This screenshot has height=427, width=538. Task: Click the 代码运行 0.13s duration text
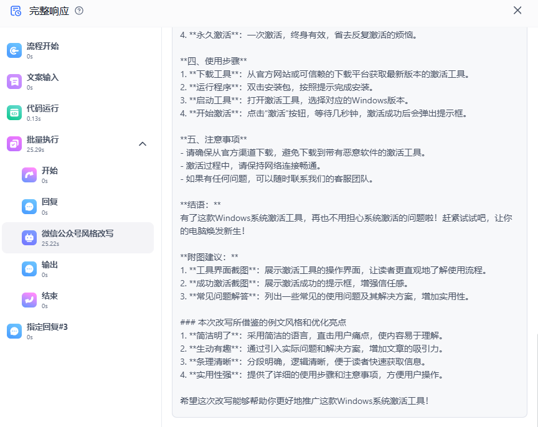point(34,118)
